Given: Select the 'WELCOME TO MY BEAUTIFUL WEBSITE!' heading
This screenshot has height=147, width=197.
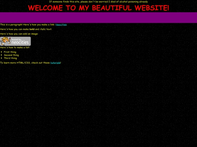Looking at the screenshot, I should (98, 8).
